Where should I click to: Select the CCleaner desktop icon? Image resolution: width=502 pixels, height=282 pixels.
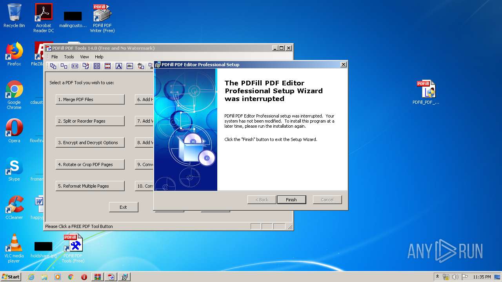click(14, 208)
